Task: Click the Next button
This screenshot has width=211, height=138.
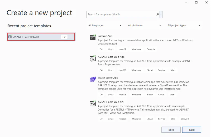Action: pos(192,130)
